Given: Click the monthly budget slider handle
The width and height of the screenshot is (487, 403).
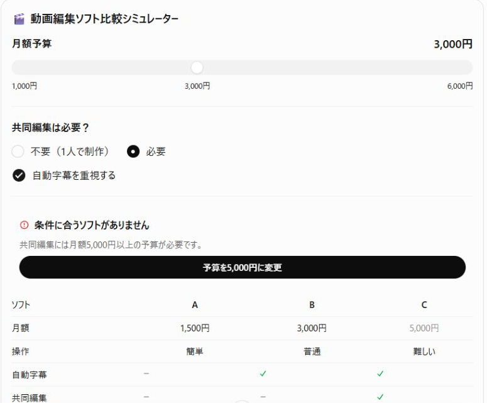Looking at the screenshot, I should coord(197,67).
